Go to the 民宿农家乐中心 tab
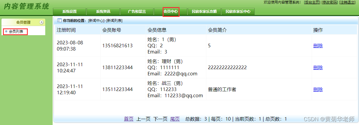 point(238,12)
